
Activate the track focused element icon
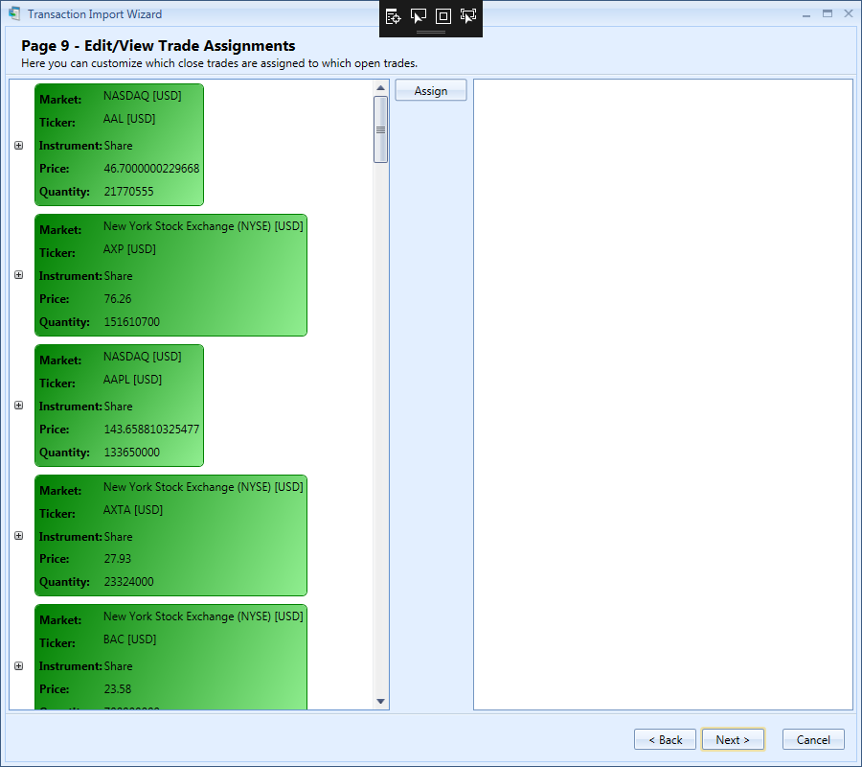click(468, 16)
